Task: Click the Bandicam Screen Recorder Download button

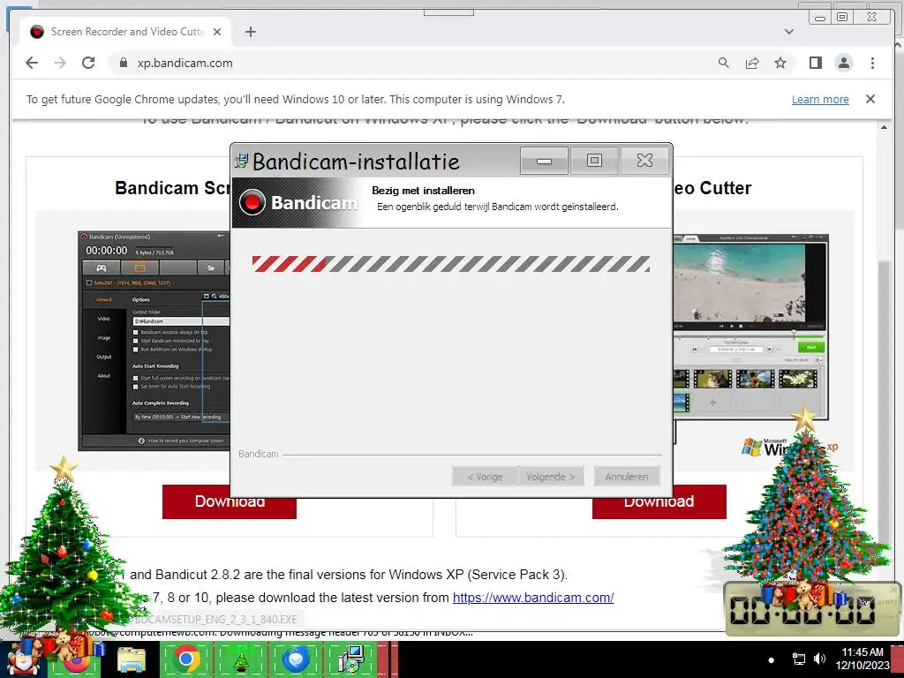Action: pos(229,502)
